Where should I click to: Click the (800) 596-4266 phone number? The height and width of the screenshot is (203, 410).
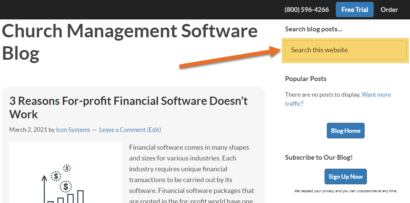click(x=307, y=10)
